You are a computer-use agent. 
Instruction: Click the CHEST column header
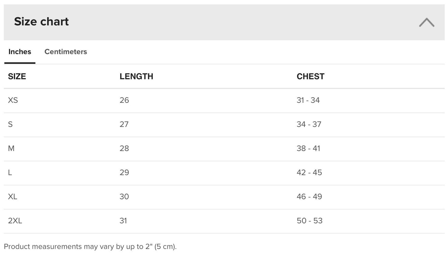(310, 77)
